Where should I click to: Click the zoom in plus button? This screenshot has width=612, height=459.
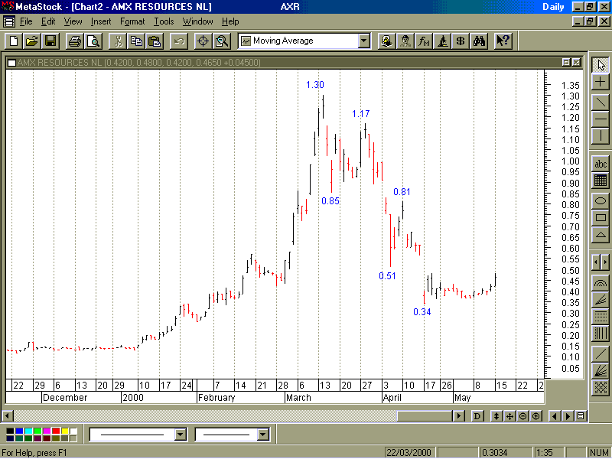[536, 416]
